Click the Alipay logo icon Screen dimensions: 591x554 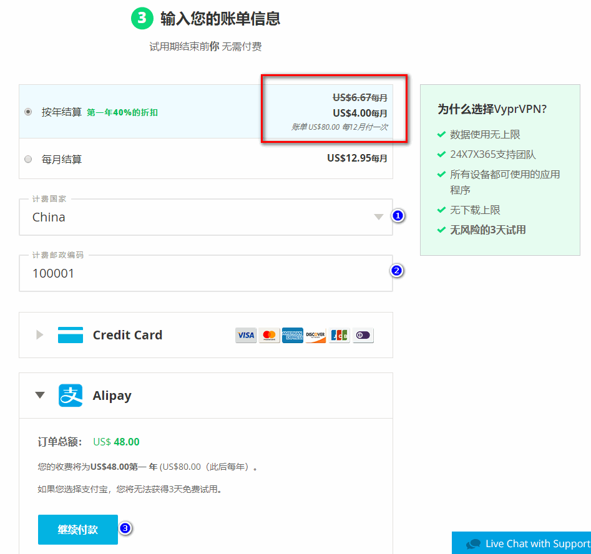pyautogui.click(x=71, y=396)
